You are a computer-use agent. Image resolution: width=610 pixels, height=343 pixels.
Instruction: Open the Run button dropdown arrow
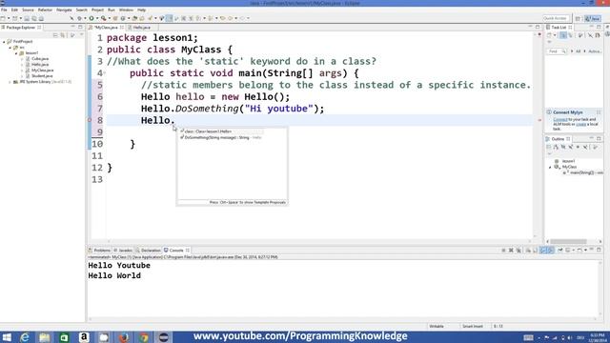tap(97, 18)
